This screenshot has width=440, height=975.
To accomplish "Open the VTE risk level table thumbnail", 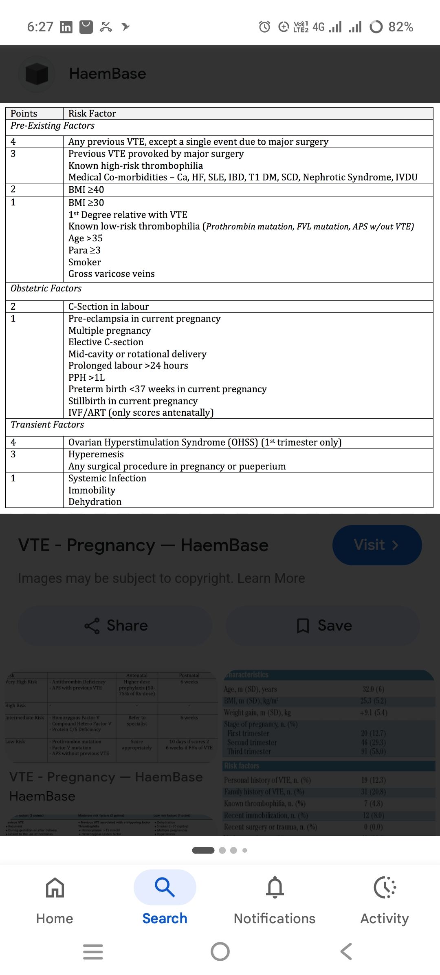I will coord(110,717).
